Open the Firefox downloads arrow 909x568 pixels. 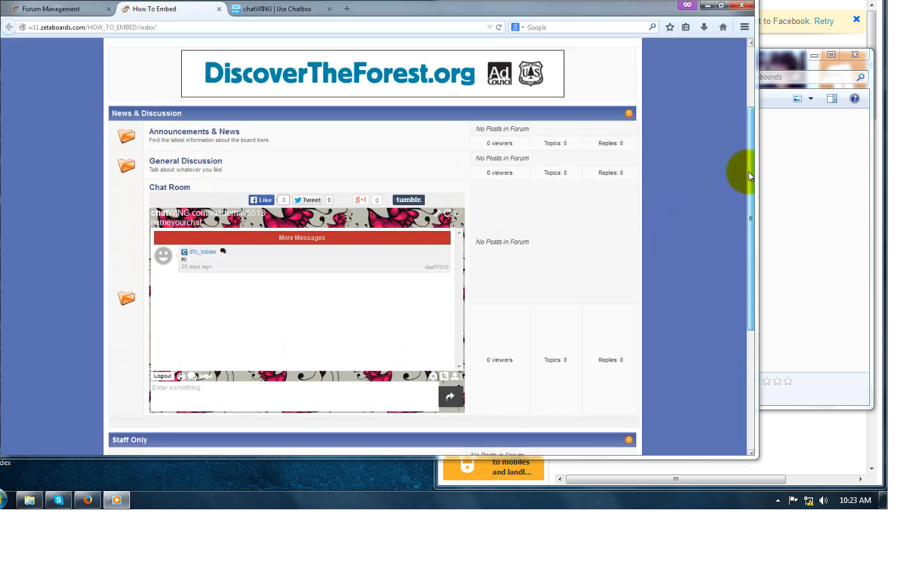pos(704,27)
